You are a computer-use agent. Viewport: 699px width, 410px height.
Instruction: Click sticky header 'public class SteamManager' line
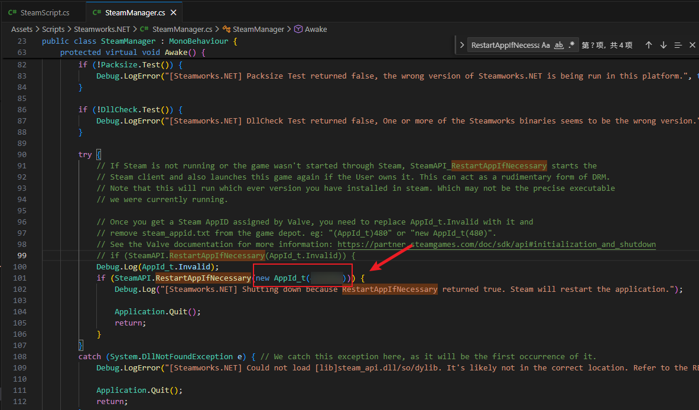(x=139, y=41)
